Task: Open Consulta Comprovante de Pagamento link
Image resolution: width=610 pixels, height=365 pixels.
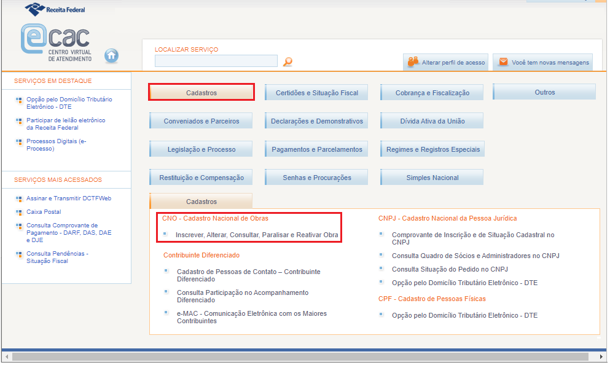Action: [69, 233]
